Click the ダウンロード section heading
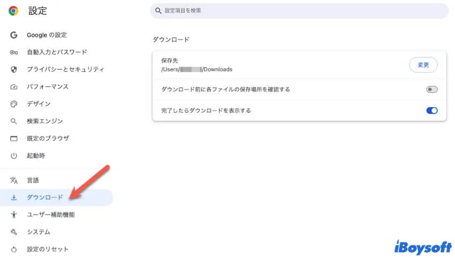Viewport: 455px width, 258px height. 171,40
